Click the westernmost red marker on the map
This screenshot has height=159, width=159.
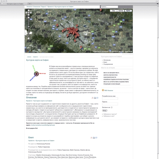tap(57, 25)
